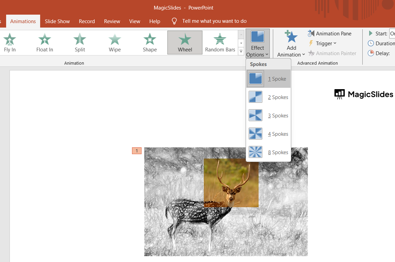Choose 2 Spokes wheel effect

(x=268, y=97)
